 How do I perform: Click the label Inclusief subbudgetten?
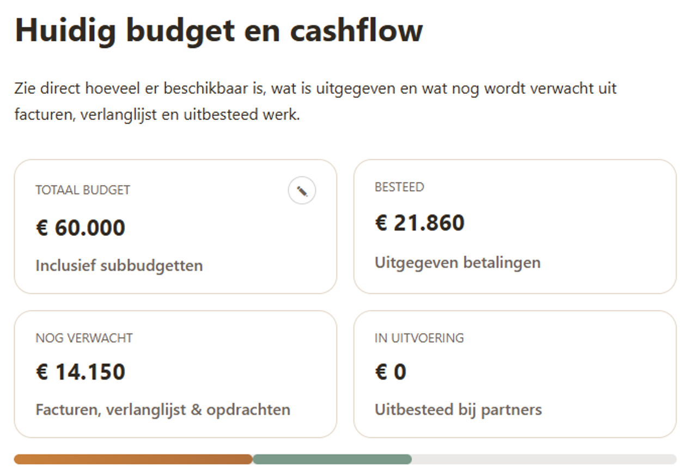[119, 265]
